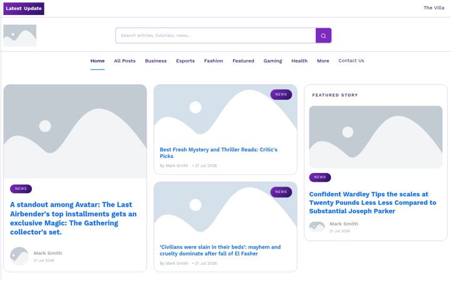451x281 pixels.
Task: Open Confident Wardley Tips the scales article
Action: pos(373,202)
